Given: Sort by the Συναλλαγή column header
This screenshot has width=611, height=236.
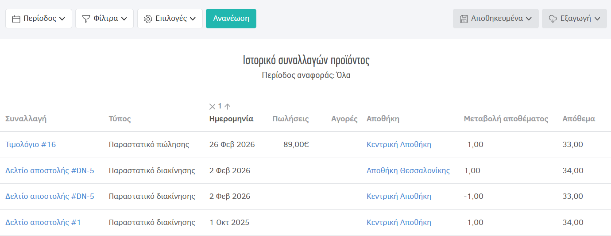Looking at the screenshot, I should pyautogui.click(x=26, y=119).
